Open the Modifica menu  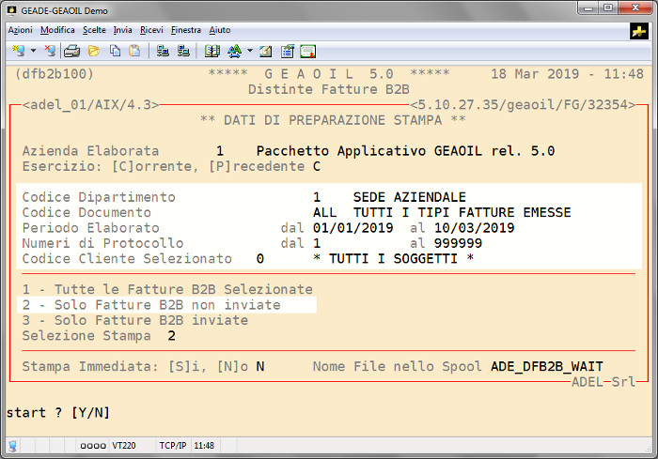click(x=57, y=30)
